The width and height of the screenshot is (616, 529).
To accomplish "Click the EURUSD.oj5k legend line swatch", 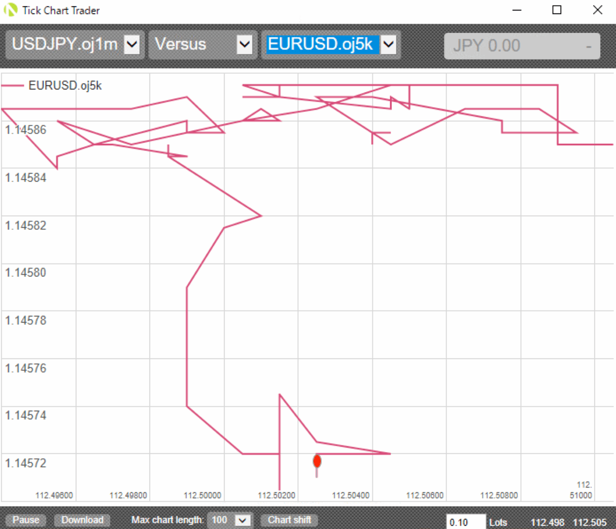I will 13,86.
